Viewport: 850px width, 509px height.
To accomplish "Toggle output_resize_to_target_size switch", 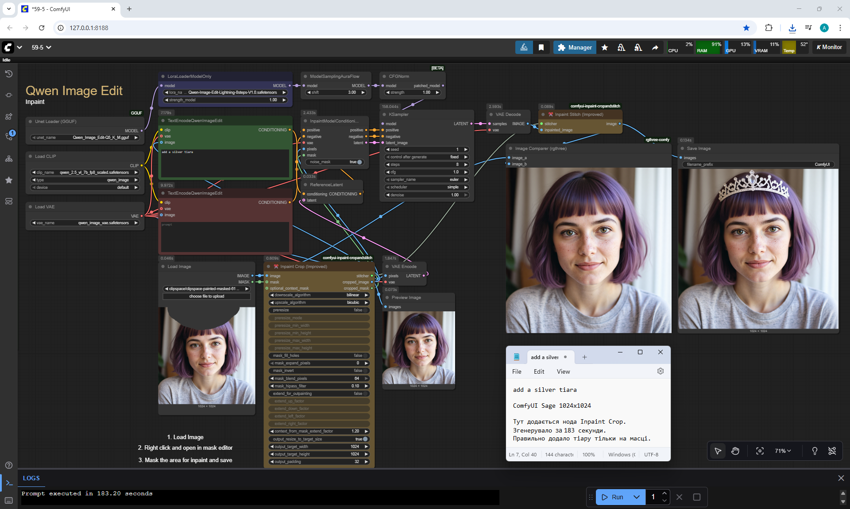I will coord(365,439).
